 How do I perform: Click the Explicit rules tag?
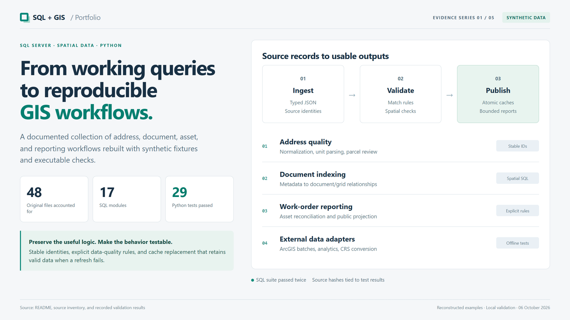click(x=517, y=210)
